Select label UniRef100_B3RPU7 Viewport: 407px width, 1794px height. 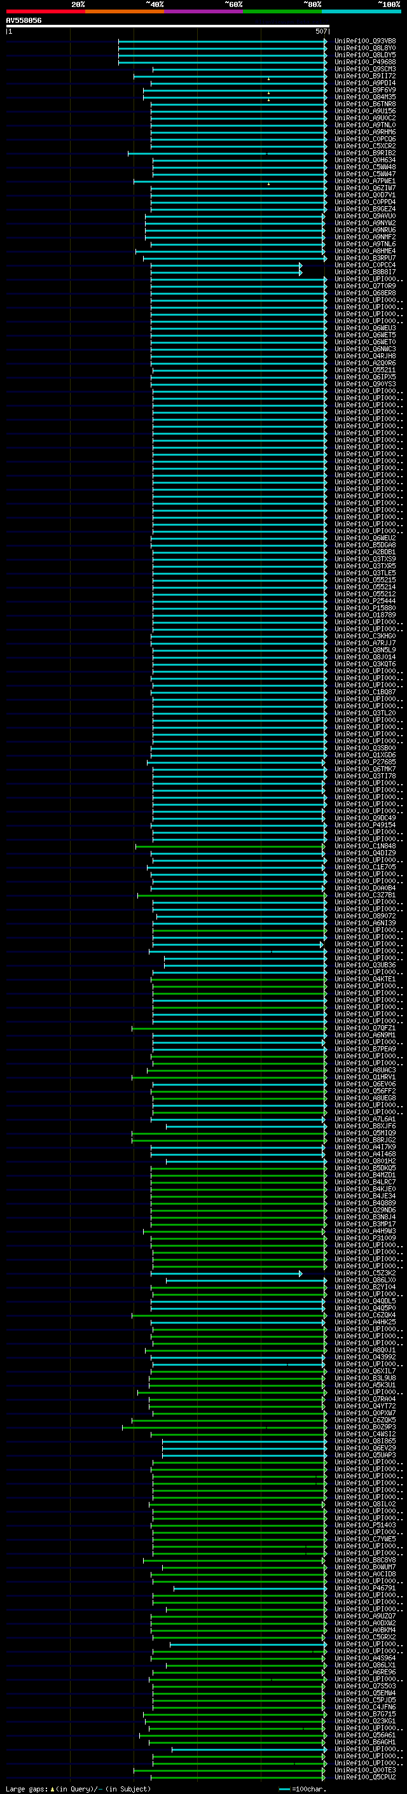tap(365, 258)
